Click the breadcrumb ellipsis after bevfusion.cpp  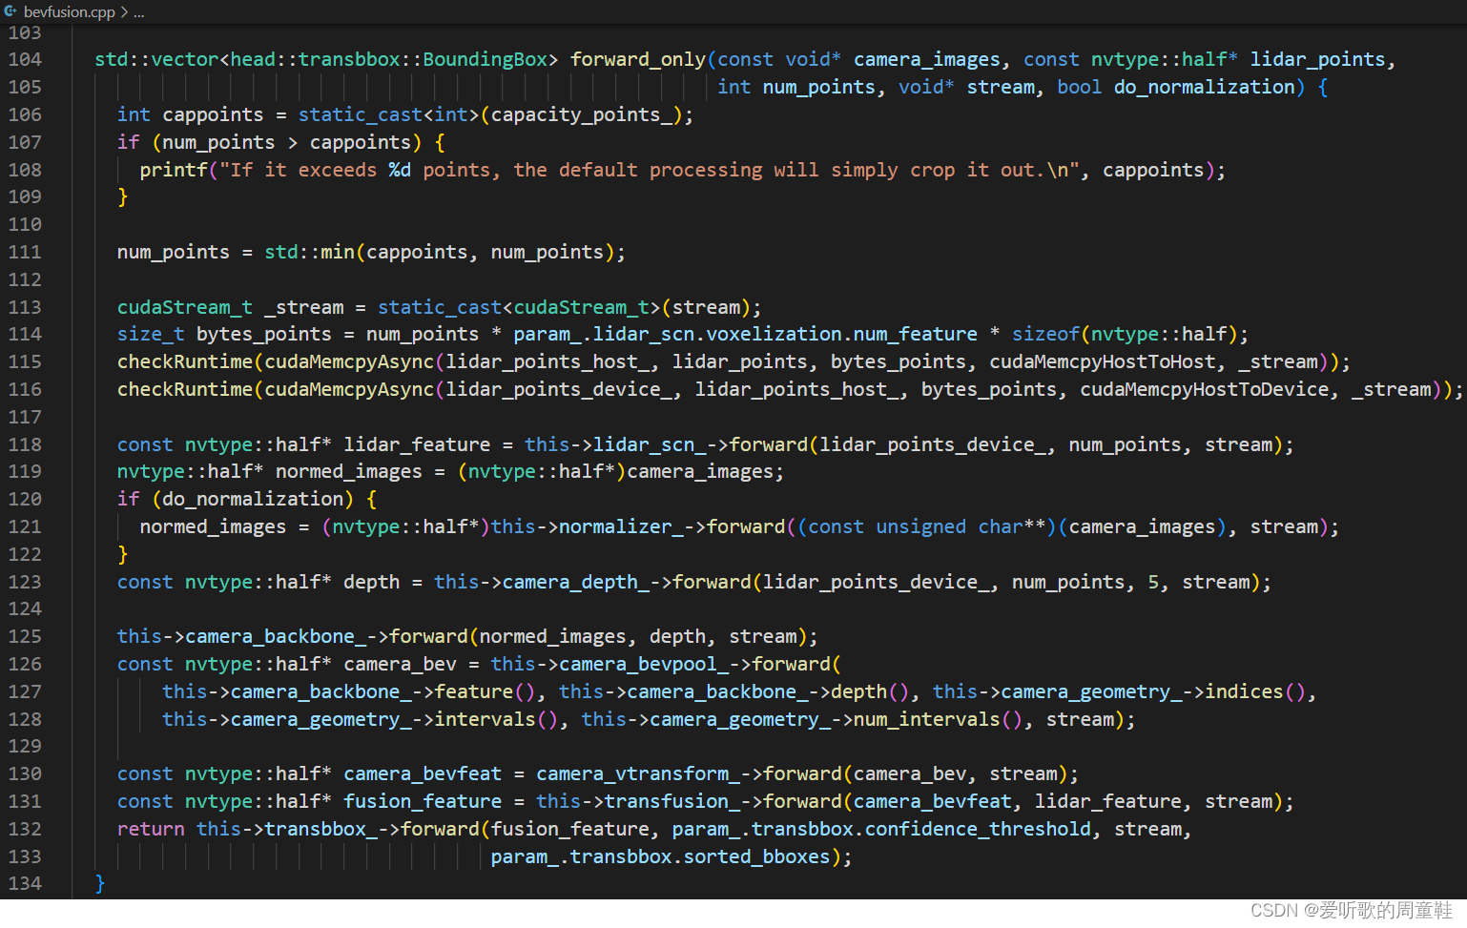click(139, 12)
